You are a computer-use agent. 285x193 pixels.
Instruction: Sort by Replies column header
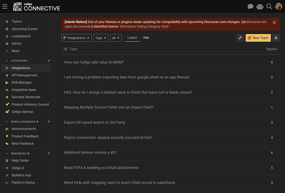click(272, 49)
